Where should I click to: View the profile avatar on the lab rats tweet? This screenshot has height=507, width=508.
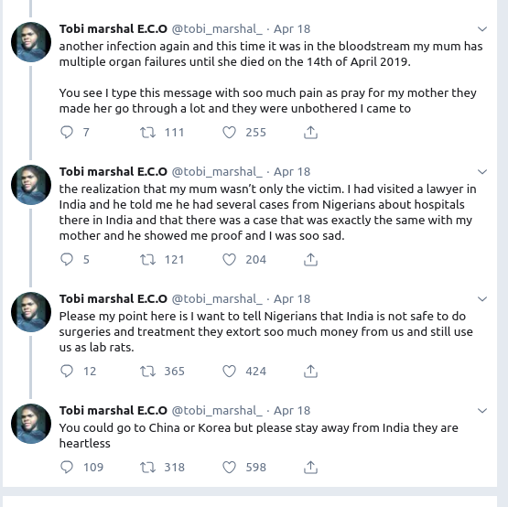click(x=31, y=312)
